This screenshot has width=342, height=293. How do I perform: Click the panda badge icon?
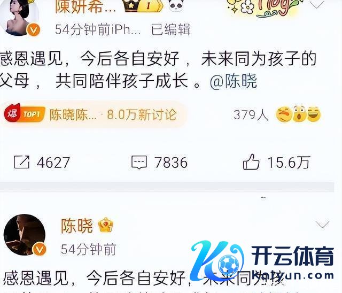coord(176,5)
